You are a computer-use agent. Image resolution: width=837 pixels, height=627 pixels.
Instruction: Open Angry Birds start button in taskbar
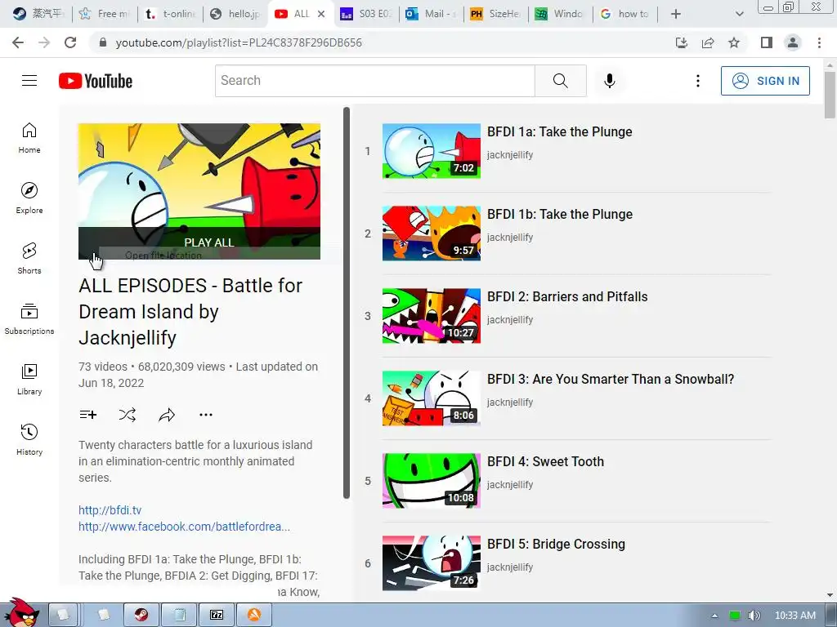coord(21,613)
